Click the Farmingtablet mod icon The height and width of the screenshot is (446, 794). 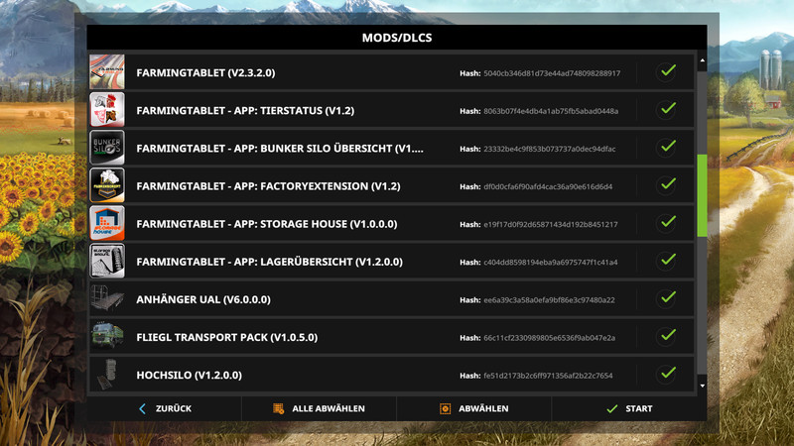tap(107, 72)
